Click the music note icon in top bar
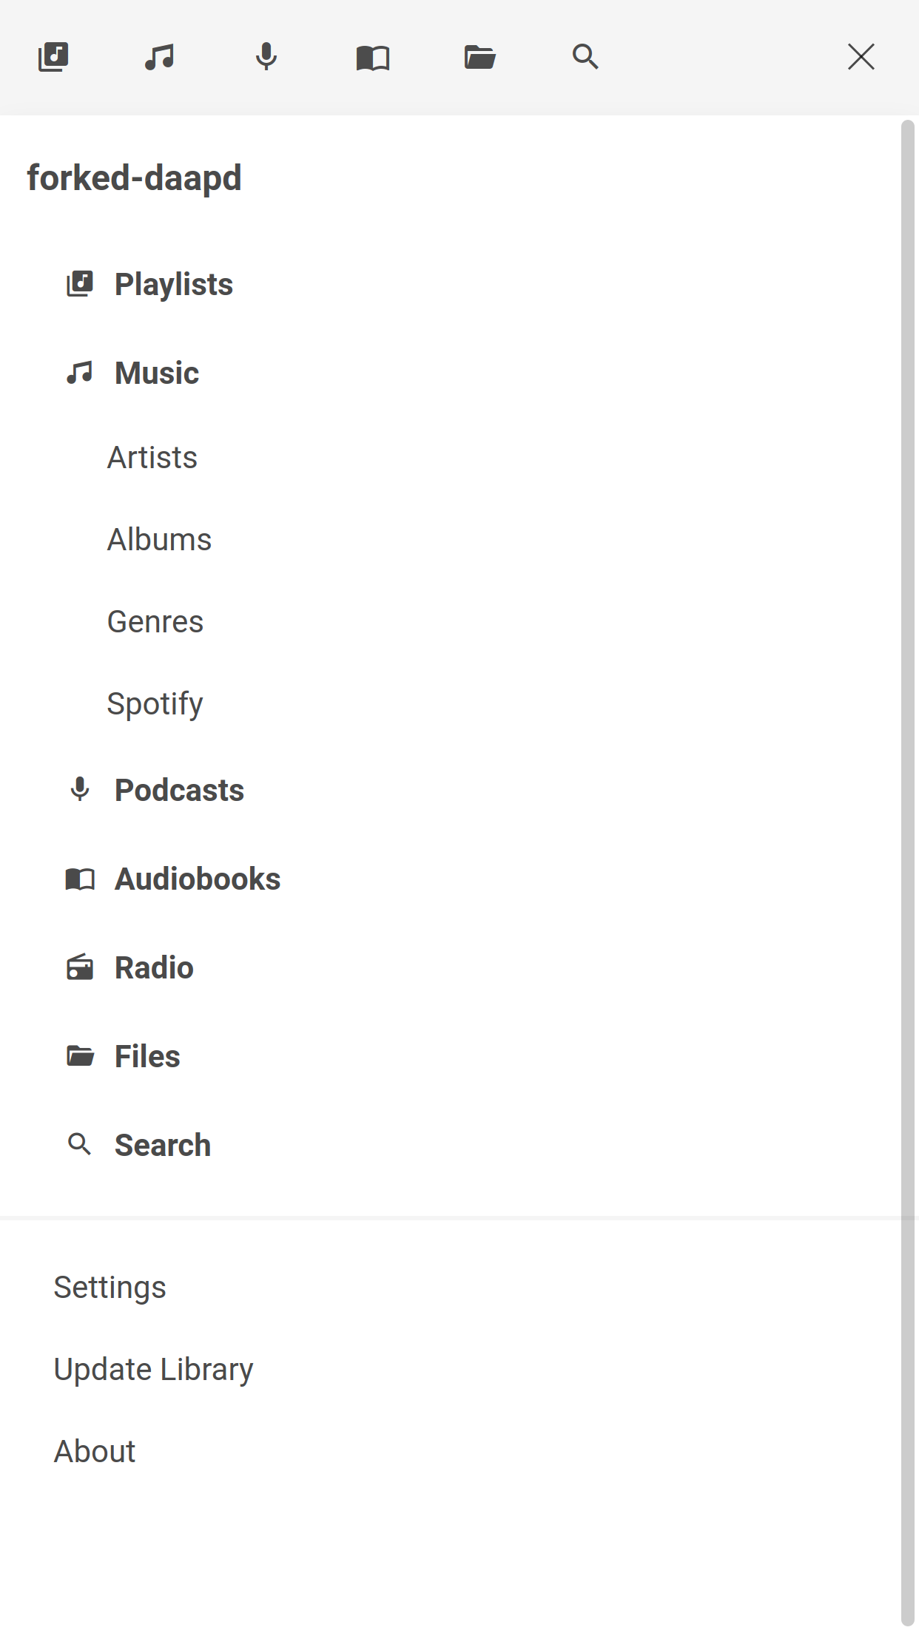The height and width of the screenshot is (1633, 919). coord(160,57)
